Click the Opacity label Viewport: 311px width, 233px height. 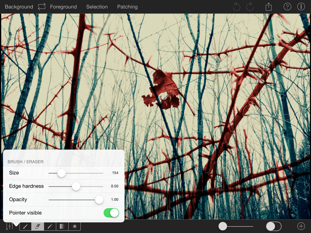click(18, 200)
